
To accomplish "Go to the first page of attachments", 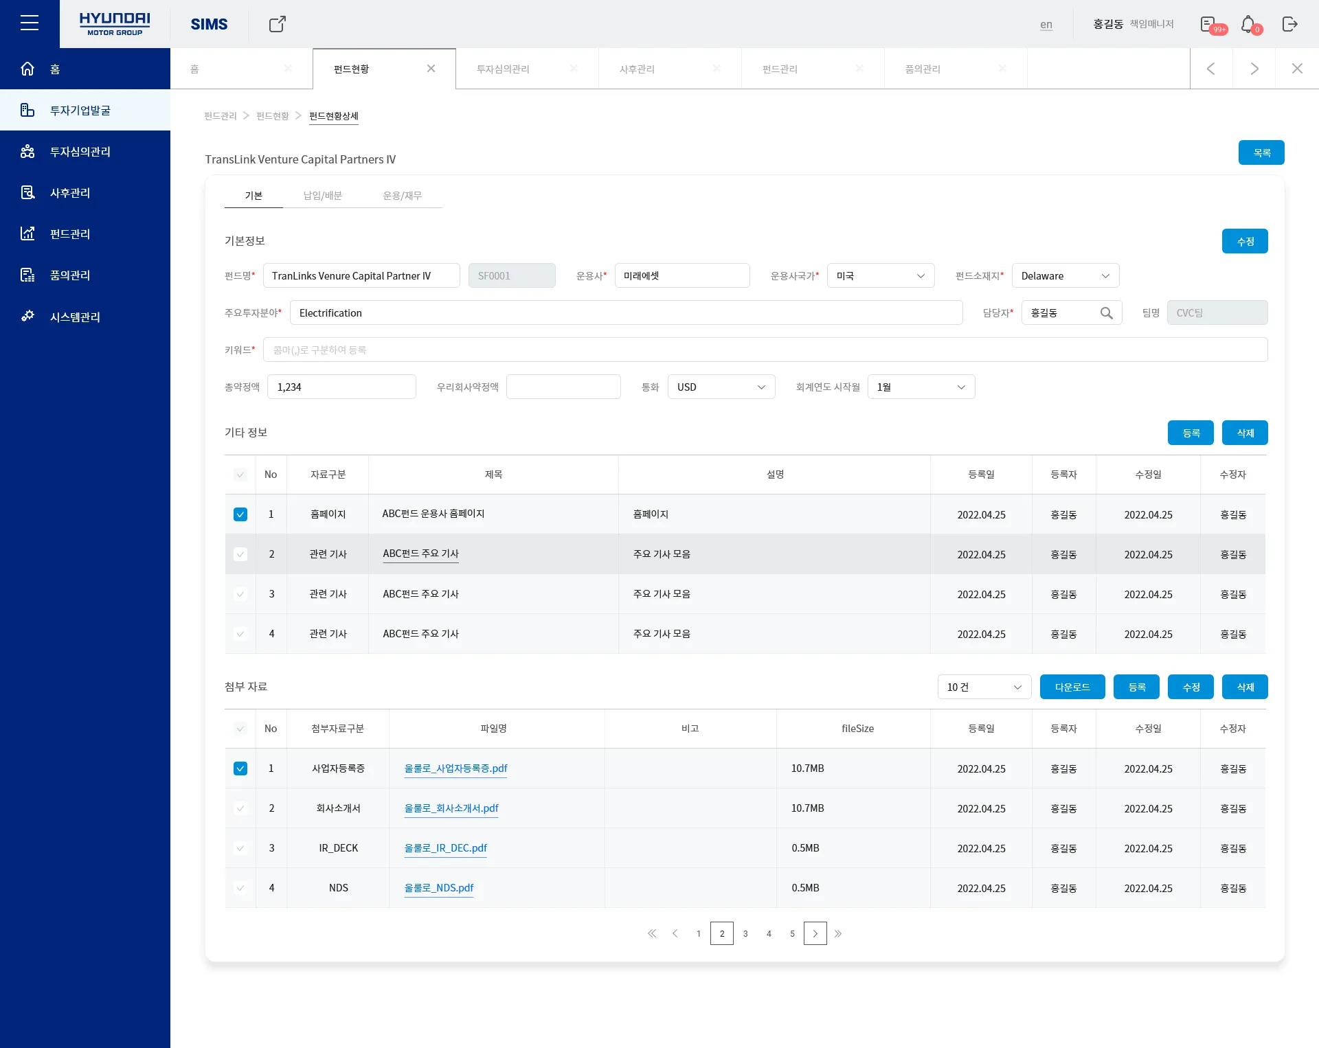I will pyautogui.click(x=652, y=933).
